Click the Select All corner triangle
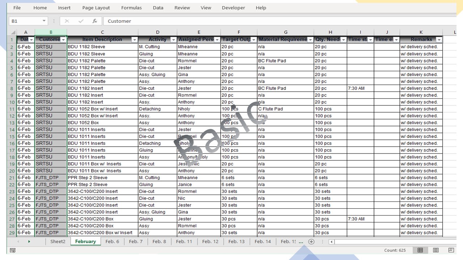 [x=12, y=32]
